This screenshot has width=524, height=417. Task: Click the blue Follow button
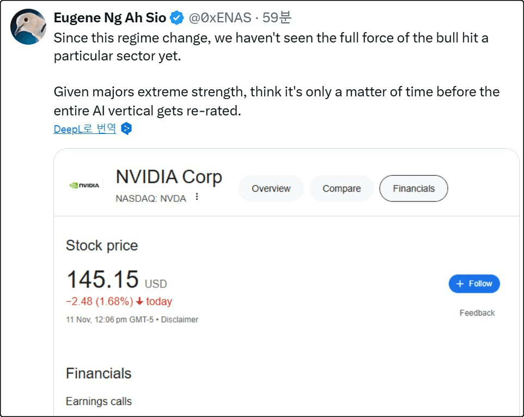coord(474,284)
